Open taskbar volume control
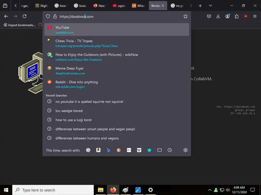The height and width of the screenshot is (195, 261). [x=228, y=190]
